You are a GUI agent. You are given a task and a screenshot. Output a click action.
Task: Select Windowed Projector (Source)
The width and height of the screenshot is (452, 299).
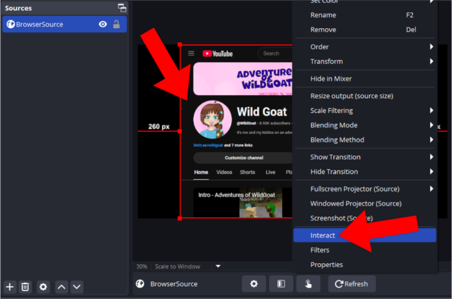(x=365, y=204)
